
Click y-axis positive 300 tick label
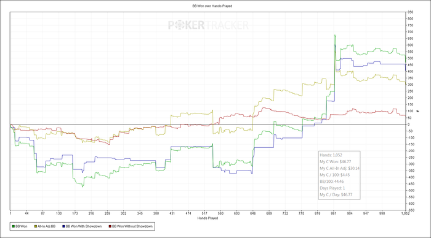point(411,85)
